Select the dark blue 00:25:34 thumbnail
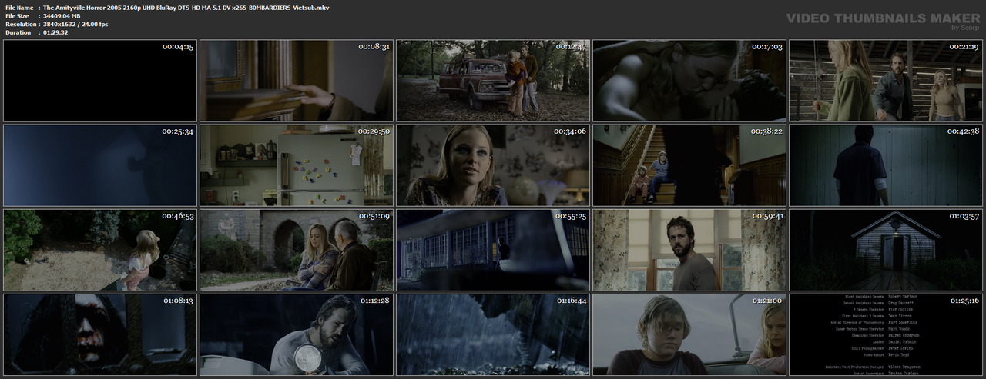This screenshot has width=986, height=379. point(100,165)
